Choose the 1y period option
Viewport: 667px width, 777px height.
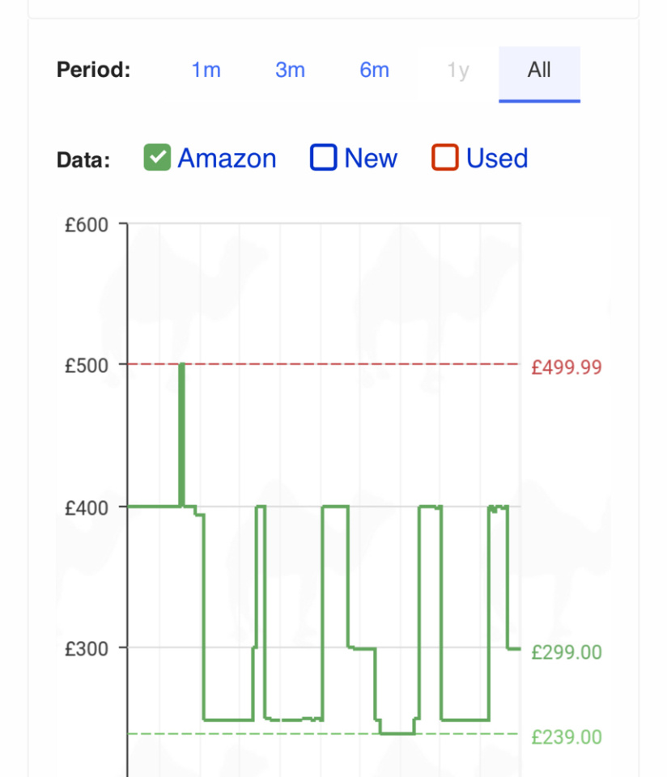coord(458,70)
